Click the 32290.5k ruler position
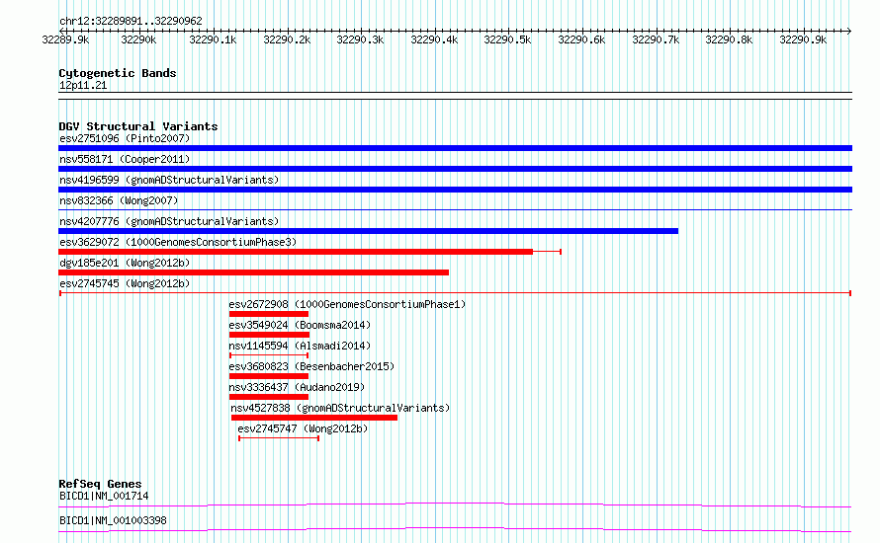Image resolution: width=880 pixels, height=543 pixels. click(x=507, y=39)
